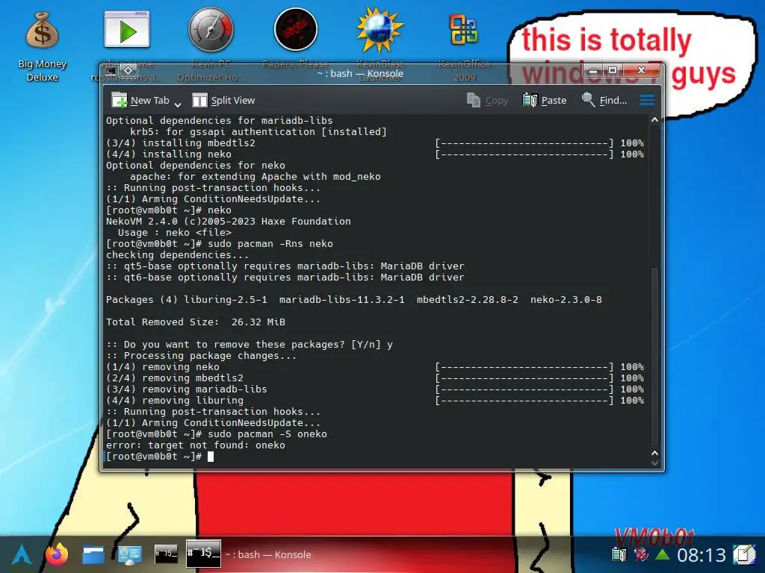Viewport: 765px width, 573px height.
Task: Close the Konsole window
Action: coord(642,71)
